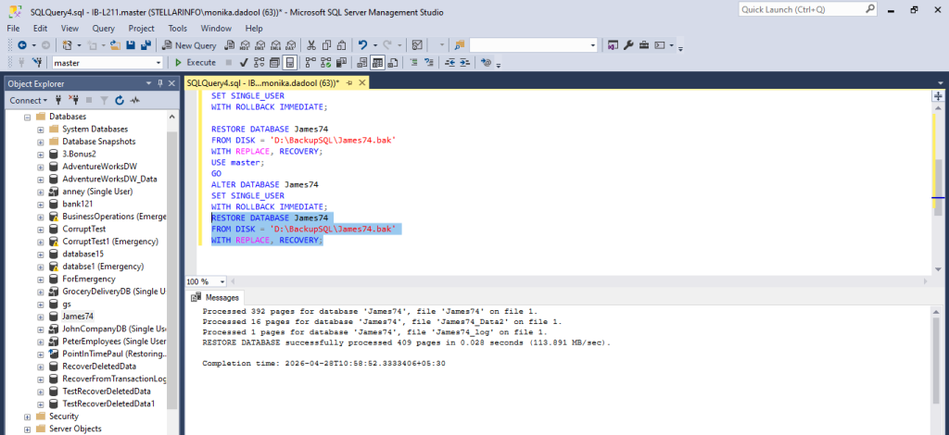Open the Tools menu
Screen dimensions: 949x435
tap(178, 29)
